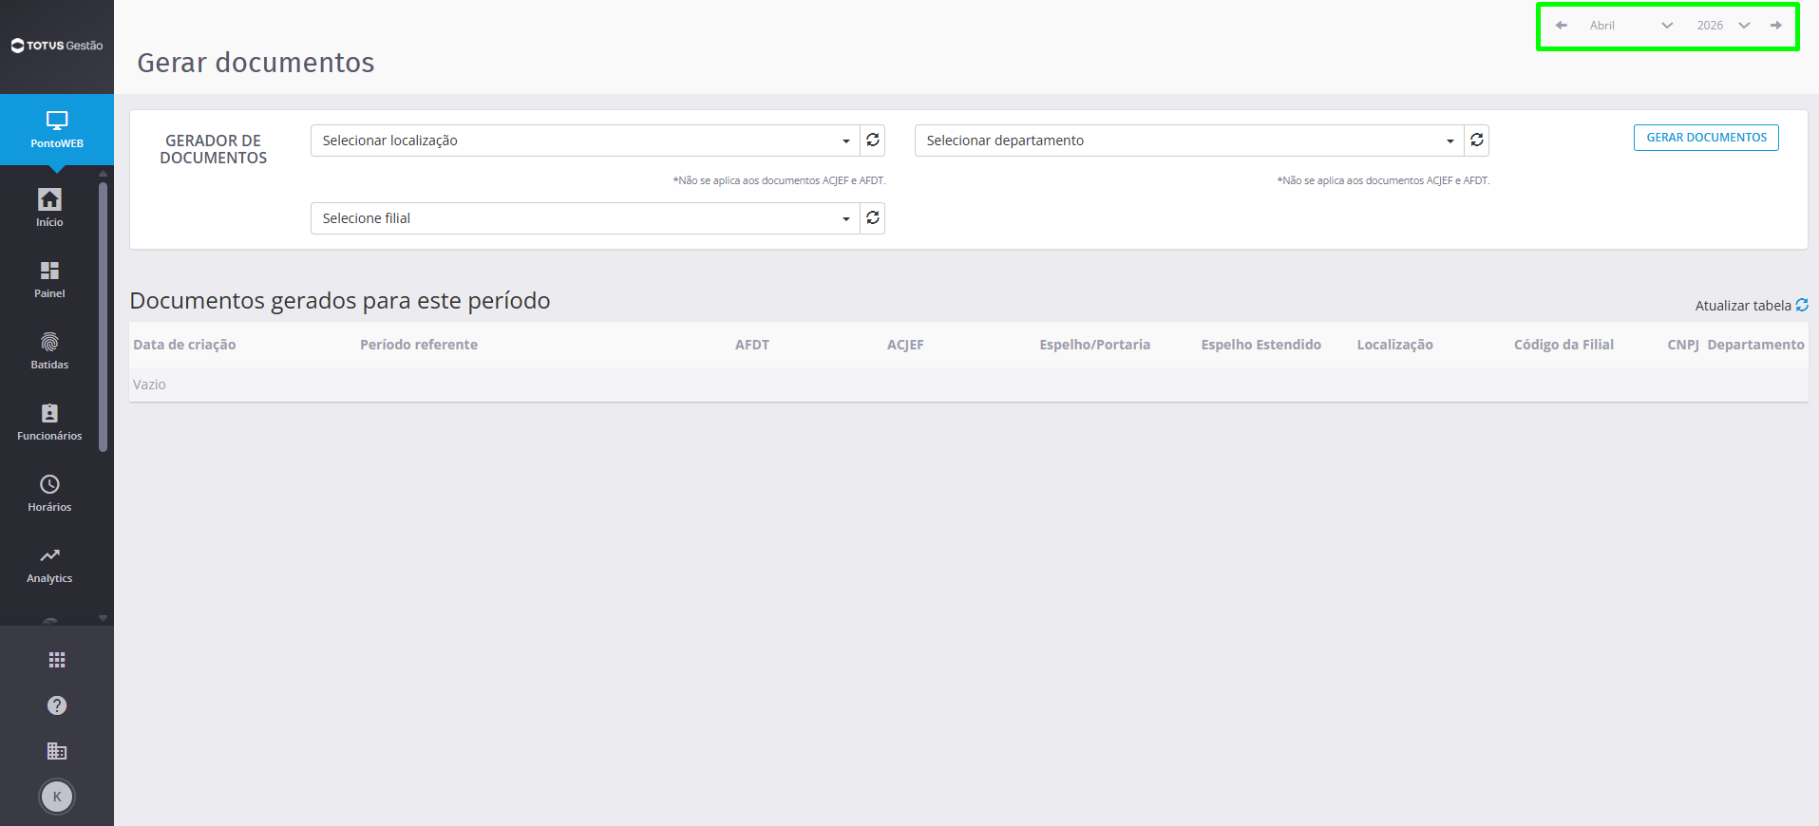Refresh the departamento list
Image resolution: width=1819 pixels, height=826 pixels.
coord(1477,141)
